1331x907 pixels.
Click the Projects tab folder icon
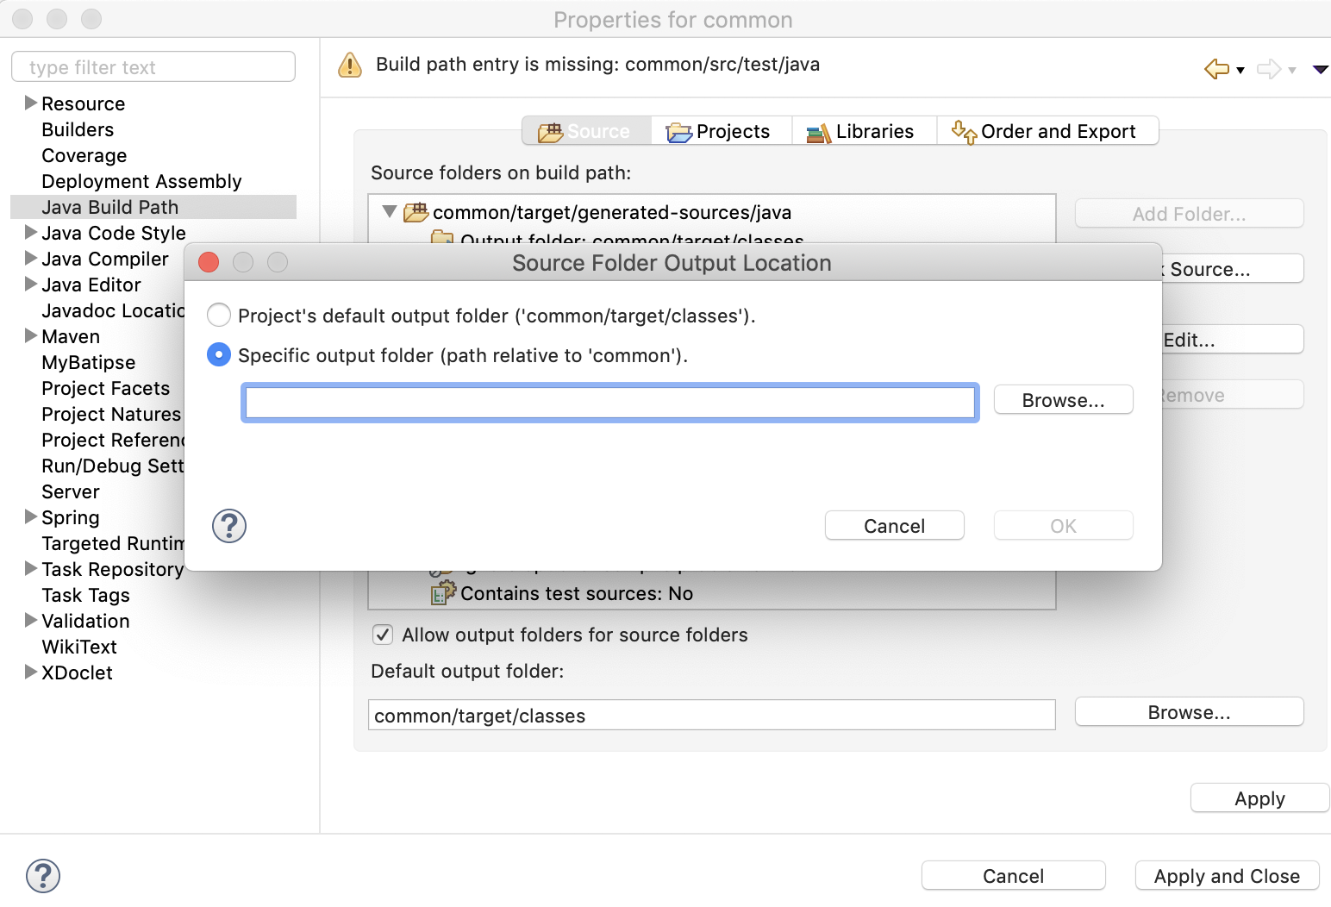[x=680, y=131]
